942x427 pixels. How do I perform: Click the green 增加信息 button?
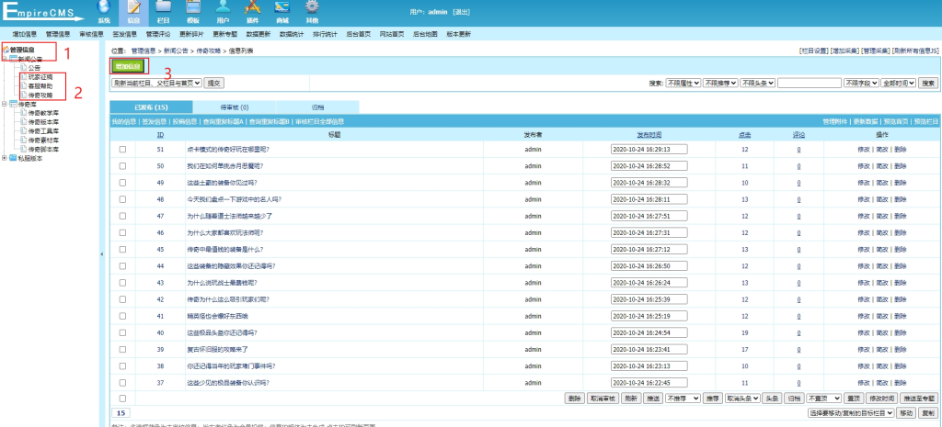point(128,66)
